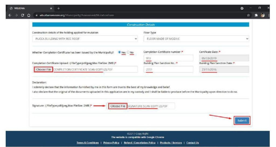Open the extensions puzzle icon
Viewport: 276px width, 147px height.
pyautogui.click(x=256, y=15)
